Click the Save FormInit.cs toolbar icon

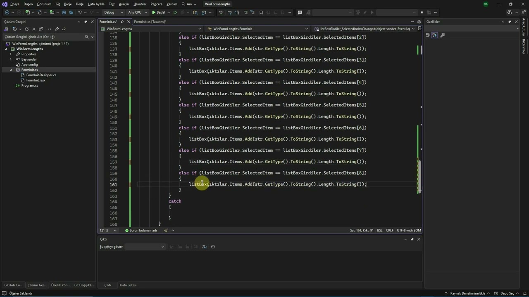pos(64,12)
